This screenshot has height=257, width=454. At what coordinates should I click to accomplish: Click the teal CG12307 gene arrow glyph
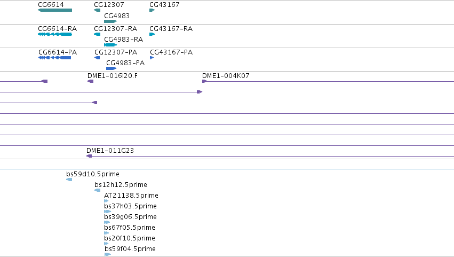click(97, 10)
